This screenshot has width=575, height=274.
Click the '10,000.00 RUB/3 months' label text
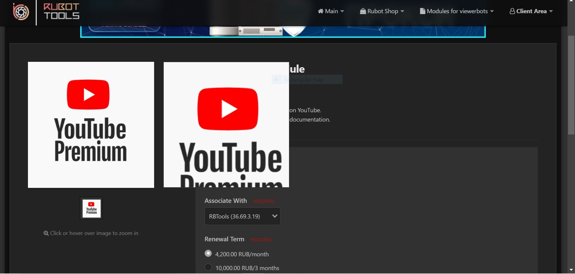(247, 268)
